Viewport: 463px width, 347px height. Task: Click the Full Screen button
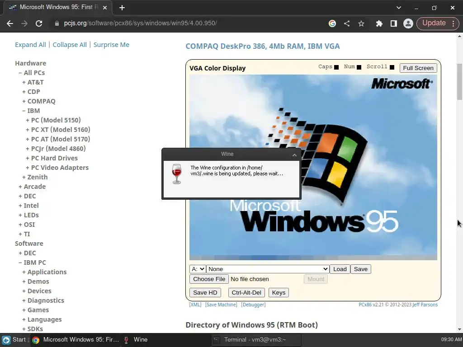(x=418, y=68)
